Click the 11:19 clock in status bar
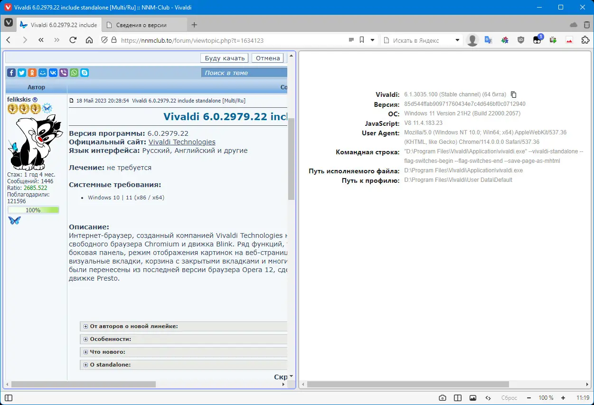 583,398
